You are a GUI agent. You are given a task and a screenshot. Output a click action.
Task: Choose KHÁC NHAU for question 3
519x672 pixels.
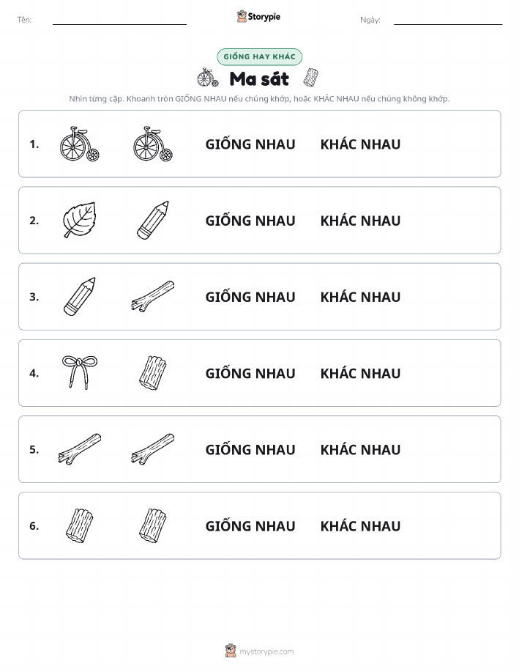point(361,297)
